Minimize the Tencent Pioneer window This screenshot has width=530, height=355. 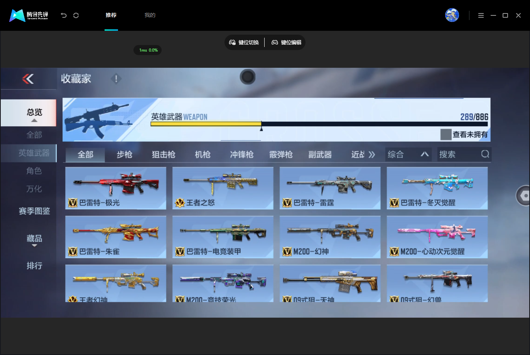pos(493,15)
